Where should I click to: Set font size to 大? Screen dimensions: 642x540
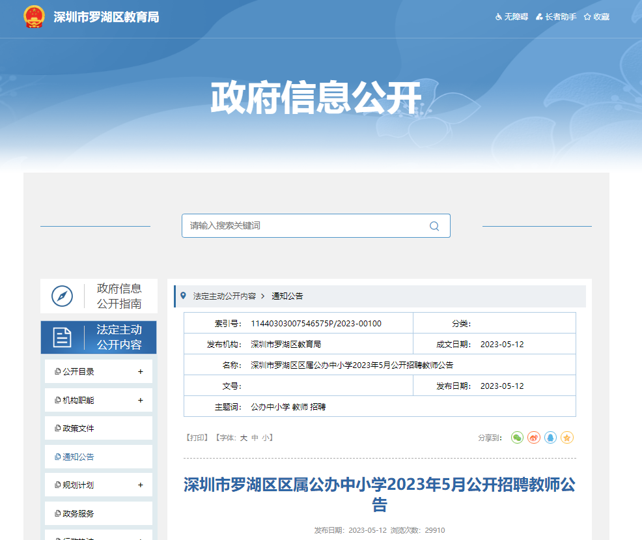click(x=244, y=438)
